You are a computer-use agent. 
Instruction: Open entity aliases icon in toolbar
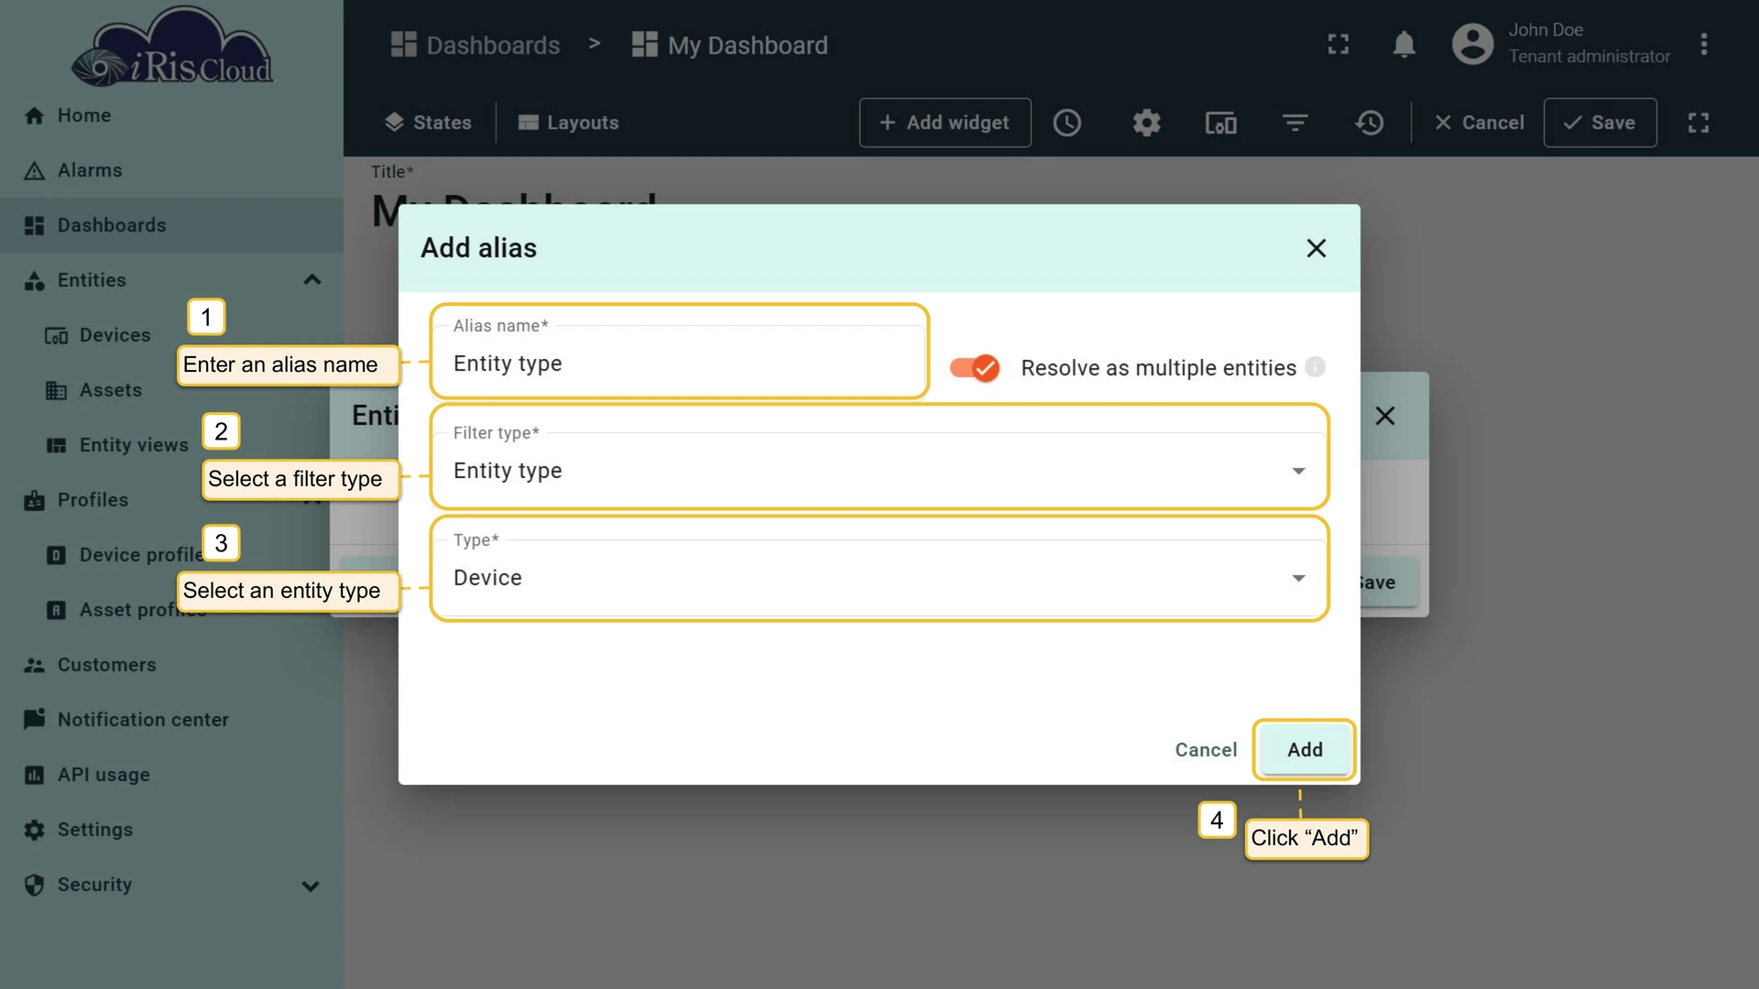pyautogui.click(x=1220, y=123)
